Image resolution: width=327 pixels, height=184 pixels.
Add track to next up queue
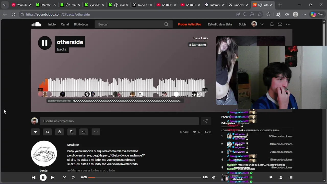[x=84, y=132]
